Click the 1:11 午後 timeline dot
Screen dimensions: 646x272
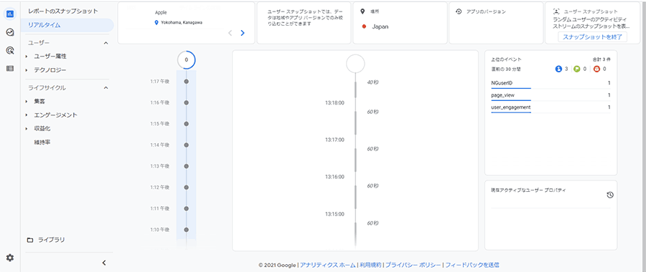[186, 209]
